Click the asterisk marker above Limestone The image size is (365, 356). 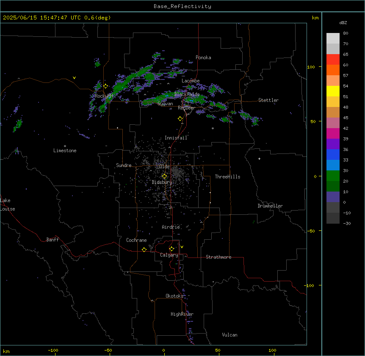click(65, 146)
